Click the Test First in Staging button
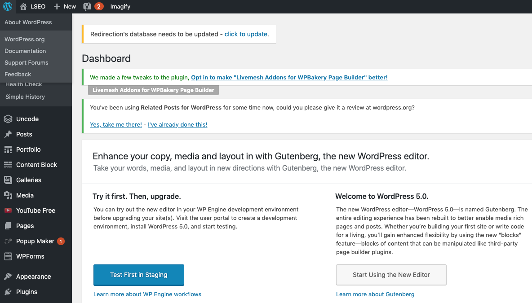Viewport: 532px width, 303px height. click(138, 275)
